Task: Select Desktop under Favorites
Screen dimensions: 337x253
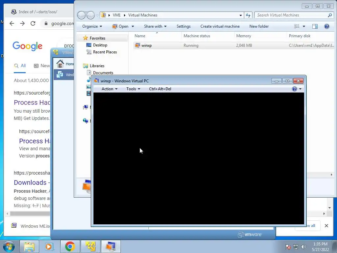Action: [x=100, y=45]
